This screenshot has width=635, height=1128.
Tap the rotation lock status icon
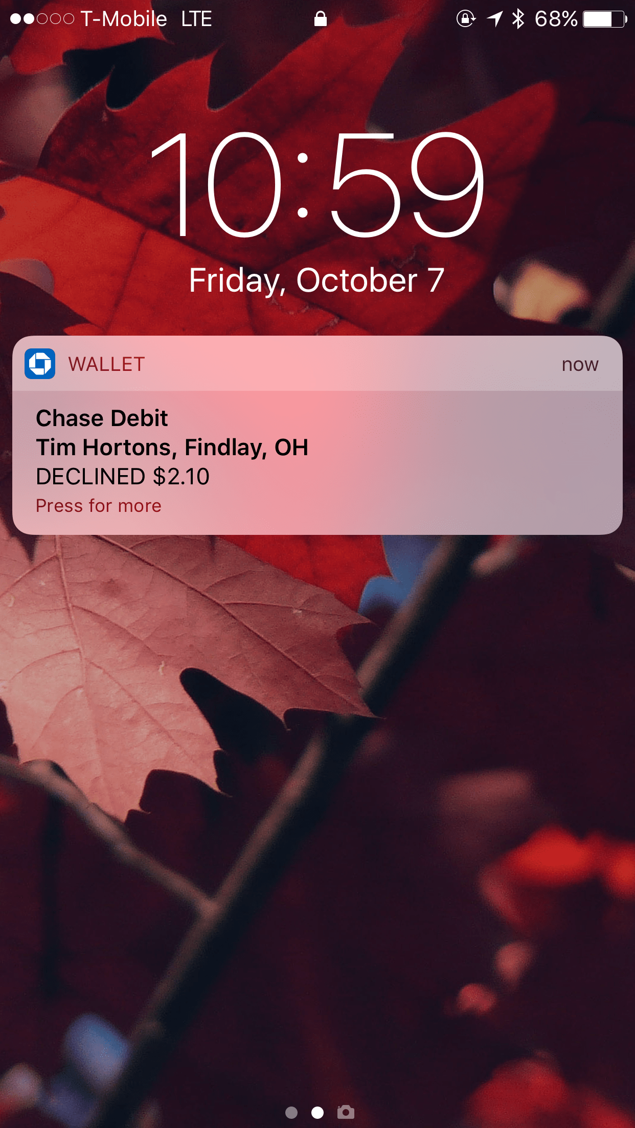tap(466, 19)
